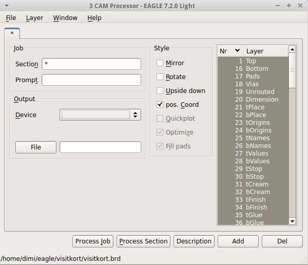The height and width of the screenshot is (265, 308).
Task: Select layer 20 Dimension
Action: point(253,99)
